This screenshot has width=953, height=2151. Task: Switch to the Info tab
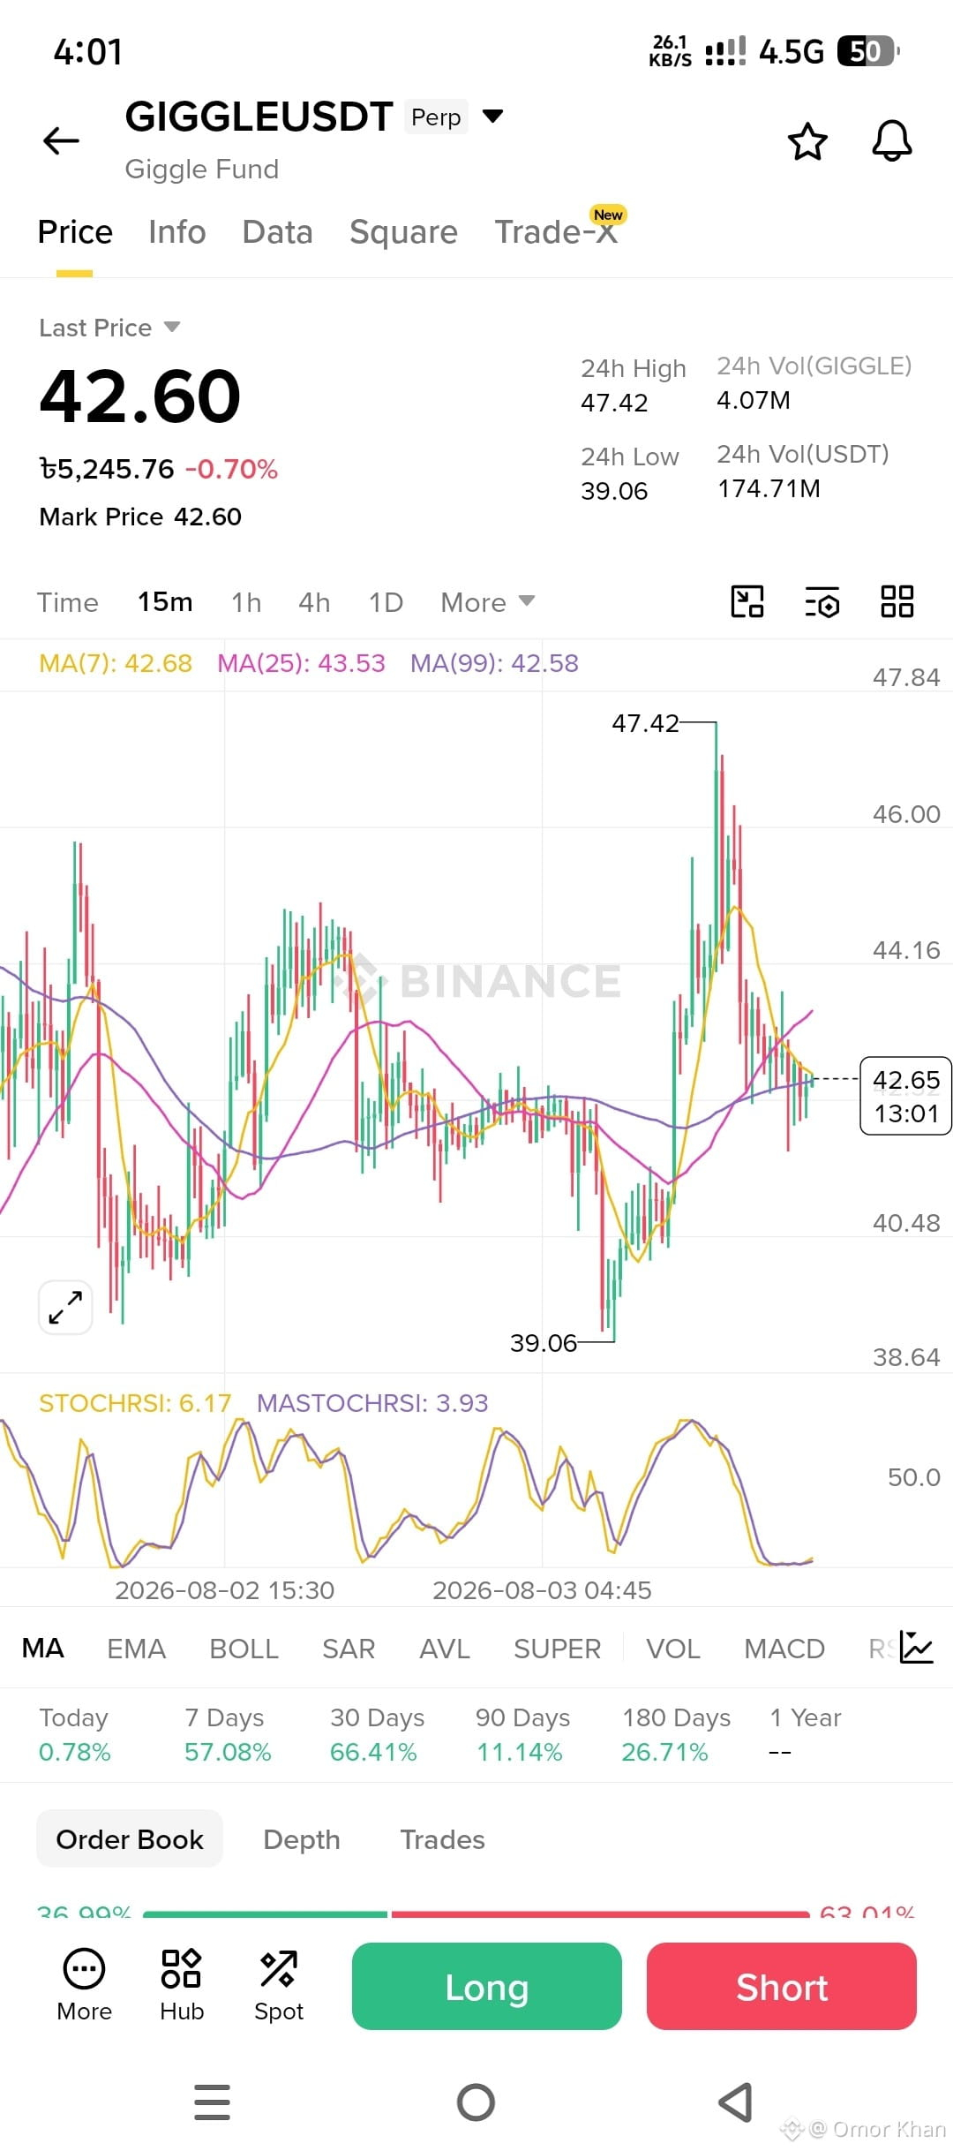177,232
